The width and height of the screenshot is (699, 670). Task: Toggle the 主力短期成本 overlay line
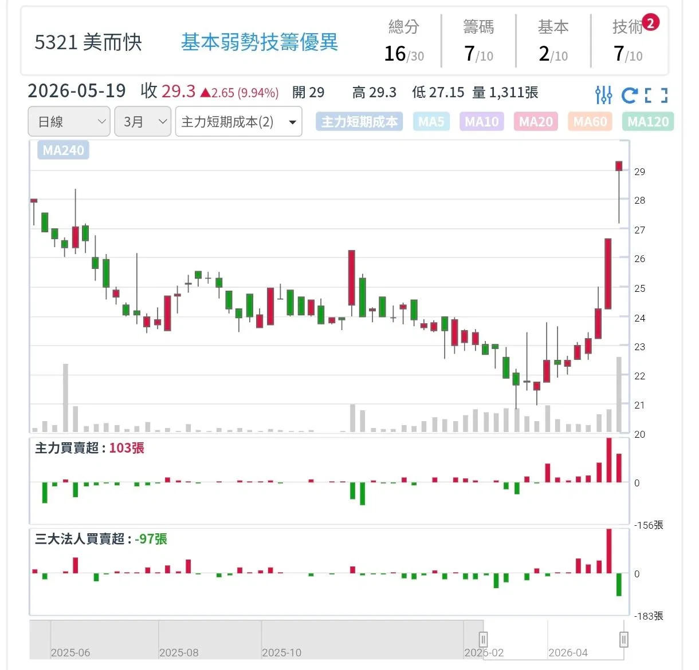point(359,121)
